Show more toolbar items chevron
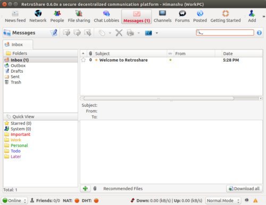Image resolution: width=266 pixels, height=205 pixels. [264, 16]
